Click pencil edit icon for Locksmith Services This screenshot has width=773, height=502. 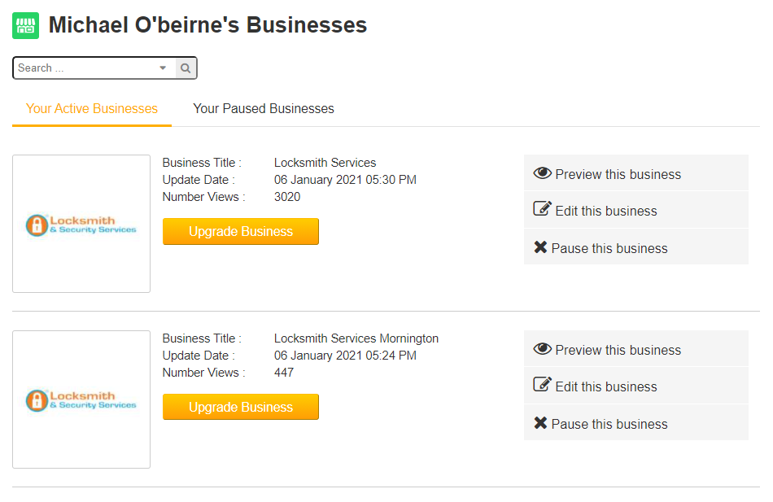542,209
